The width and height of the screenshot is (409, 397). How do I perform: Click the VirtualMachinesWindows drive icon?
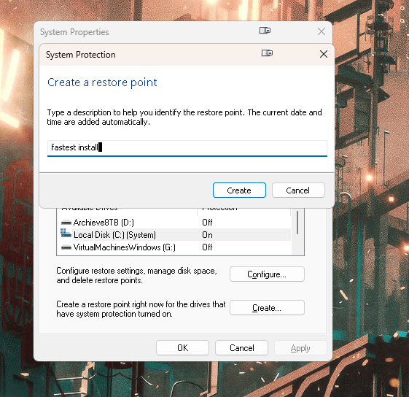[66, 247]
